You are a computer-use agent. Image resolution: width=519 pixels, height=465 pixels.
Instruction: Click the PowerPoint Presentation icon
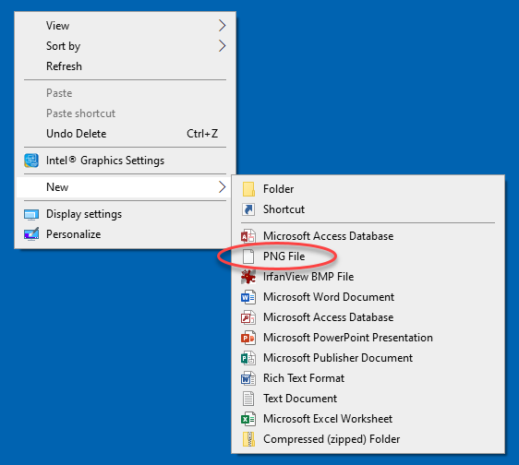(x=248, y=338)
